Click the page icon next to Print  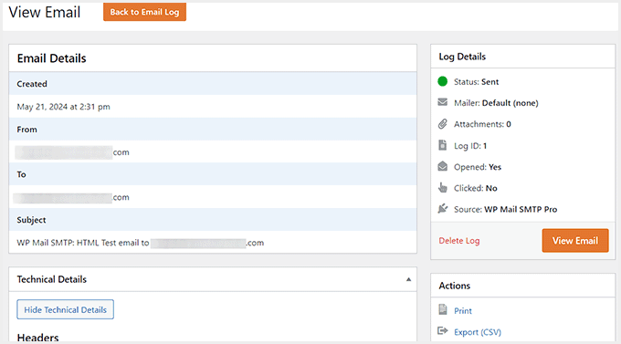pyautogui.click(x=443, y=309)
